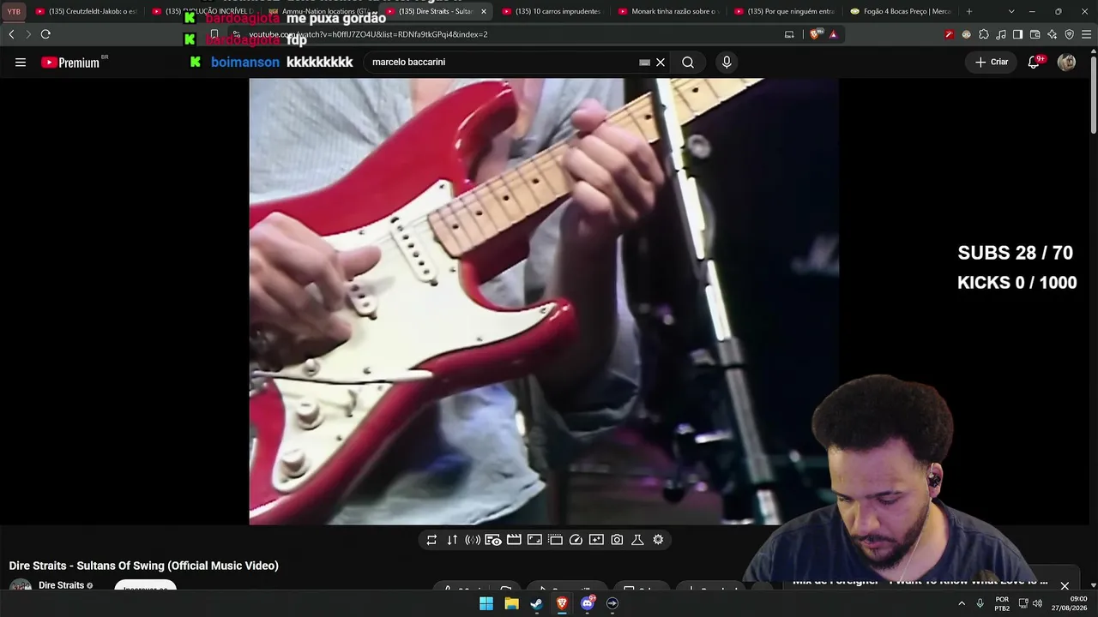Click the picture-in-picture rectangle icon
This screenshot has height=617, width=1098.
(534, 540)
